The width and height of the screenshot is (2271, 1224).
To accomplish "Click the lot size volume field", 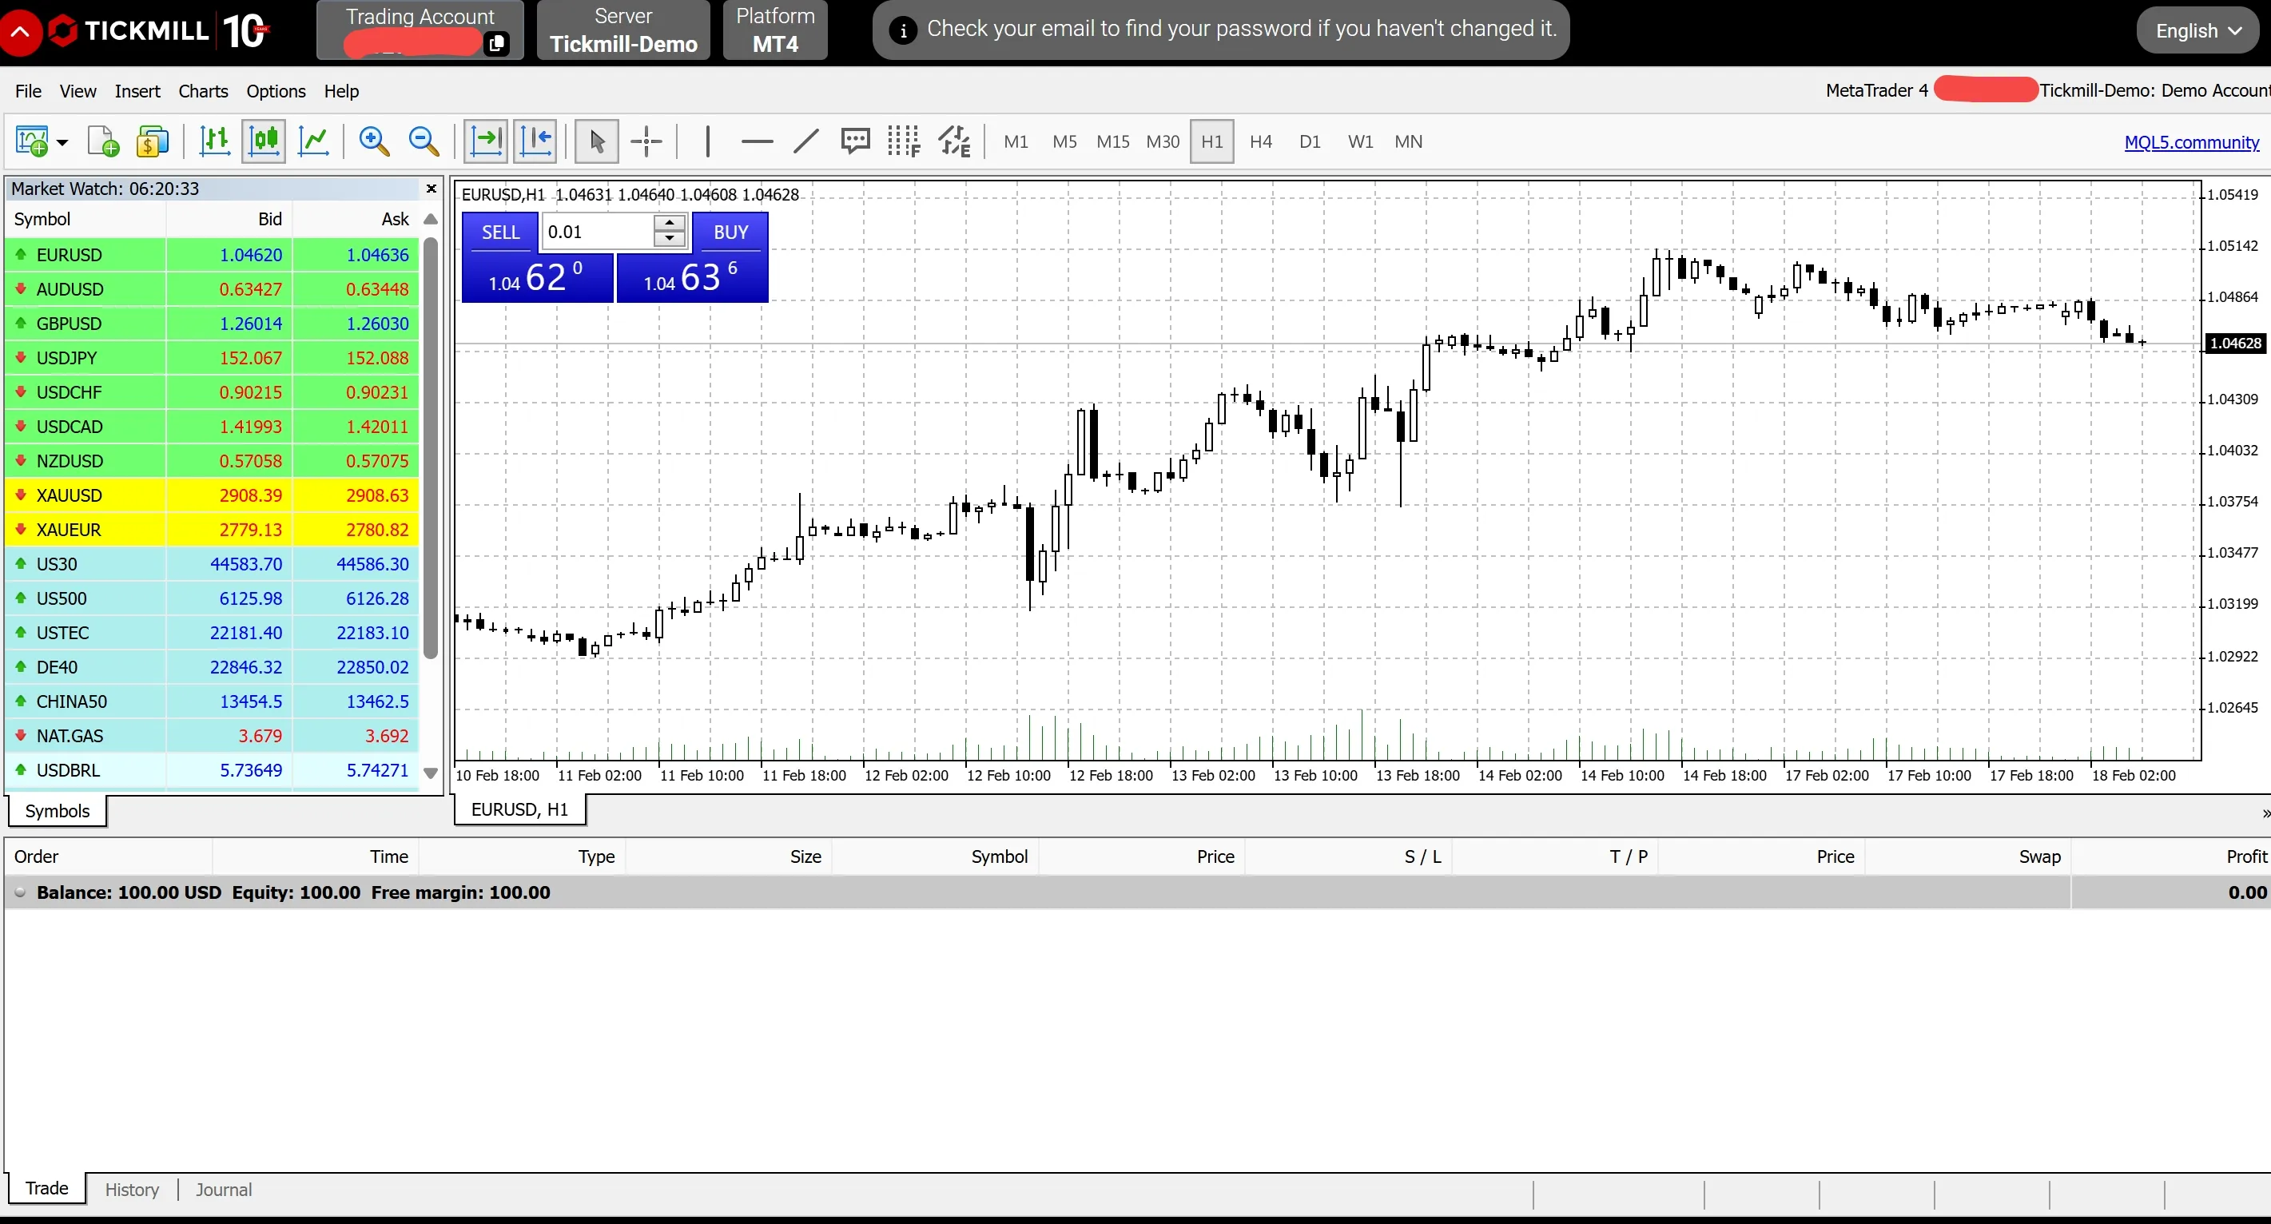I will (598, 232).
